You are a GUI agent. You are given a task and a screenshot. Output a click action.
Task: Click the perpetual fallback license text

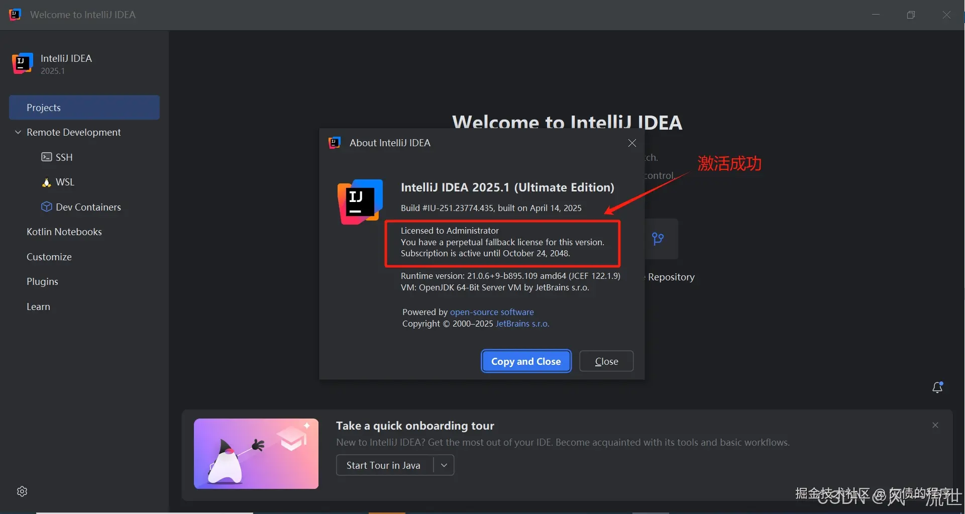point(502,242)
